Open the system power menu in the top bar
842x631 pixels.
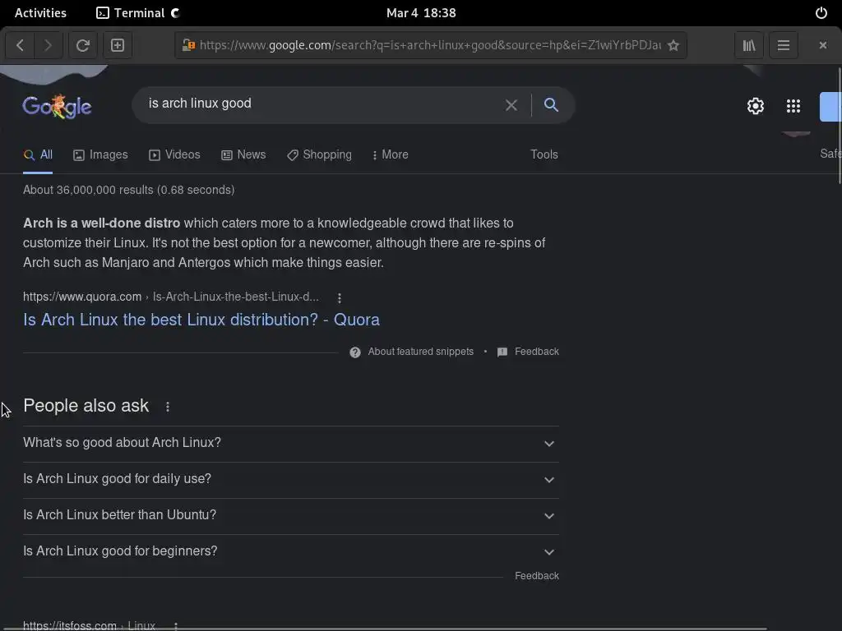pyautogui.click(x=821, y=13)
